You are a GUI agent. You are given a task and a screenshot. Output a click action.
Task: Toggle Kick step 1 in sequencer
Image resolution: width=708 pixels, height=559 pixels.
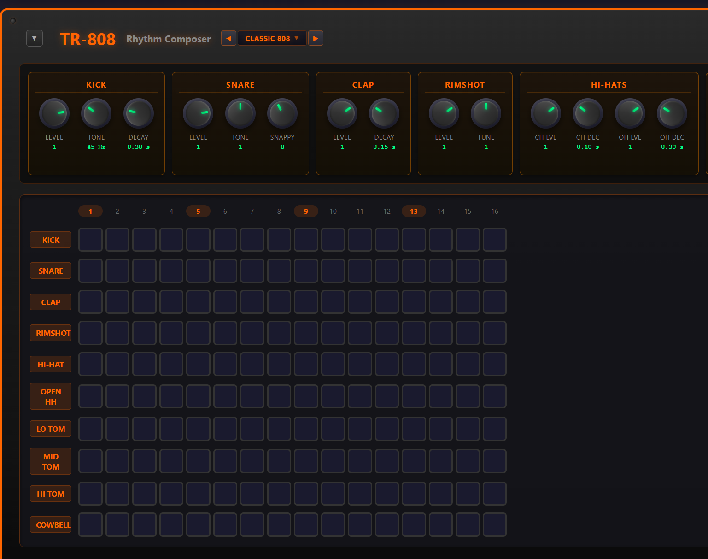click(x=90, y=240)
